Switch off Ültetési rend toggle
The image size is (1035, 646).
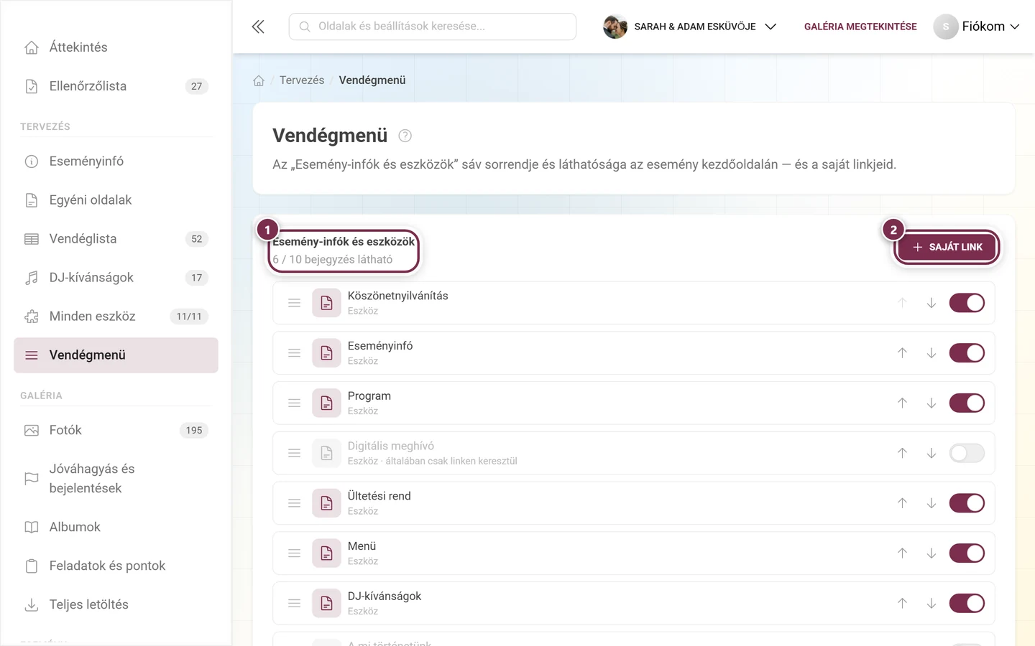(x=967, y=503)
